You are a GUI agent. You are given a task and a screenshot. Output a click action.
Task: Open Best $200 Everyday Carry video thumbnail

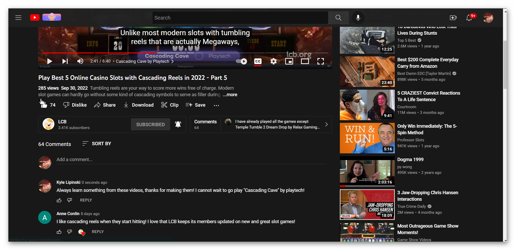[x=367, y=72]
